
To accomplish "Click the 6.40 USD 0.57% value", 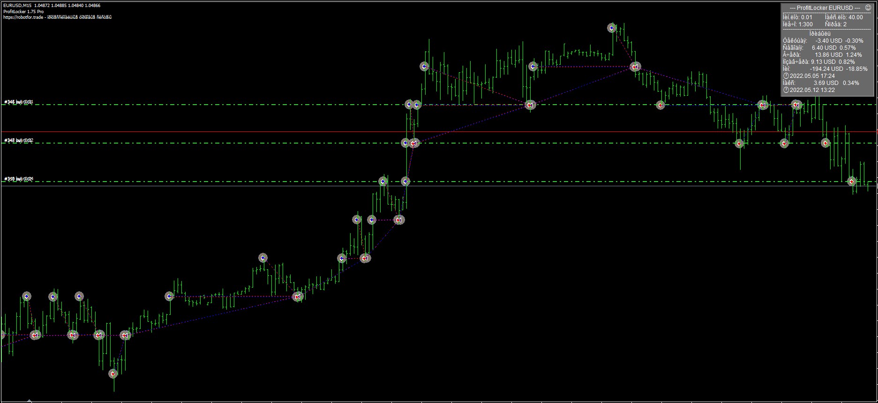I will point(833,48).
